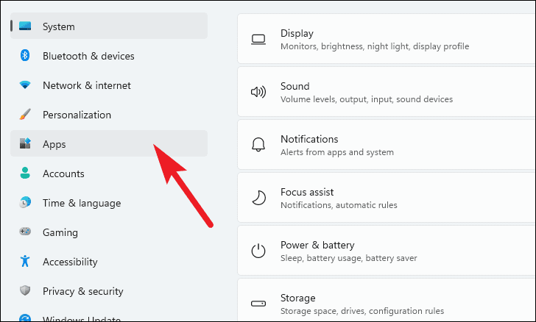This screenshot has height=322, width=536.
Task: Click the Privacy shield icon
Action: point(25,290)
